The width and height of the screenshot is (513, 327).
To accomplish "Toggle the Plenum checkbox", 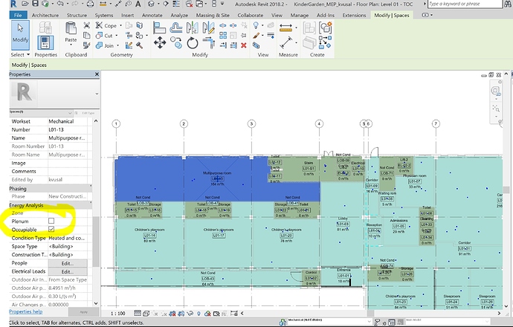I will [x=51, y=221].
